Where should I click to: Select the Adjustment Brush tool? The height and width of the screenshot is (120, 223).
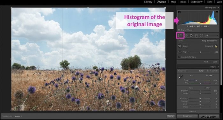[x=212, y=35]
